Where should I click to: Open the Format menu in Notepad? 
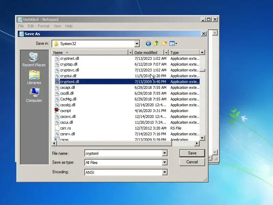click(44, 26)
